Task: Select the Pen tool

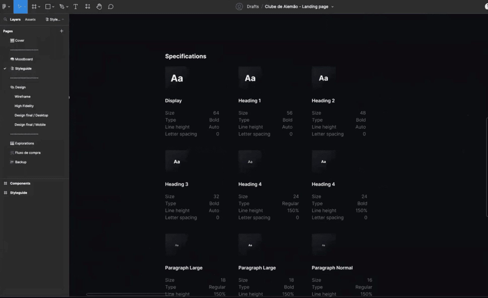Action: tap(62, 7)
